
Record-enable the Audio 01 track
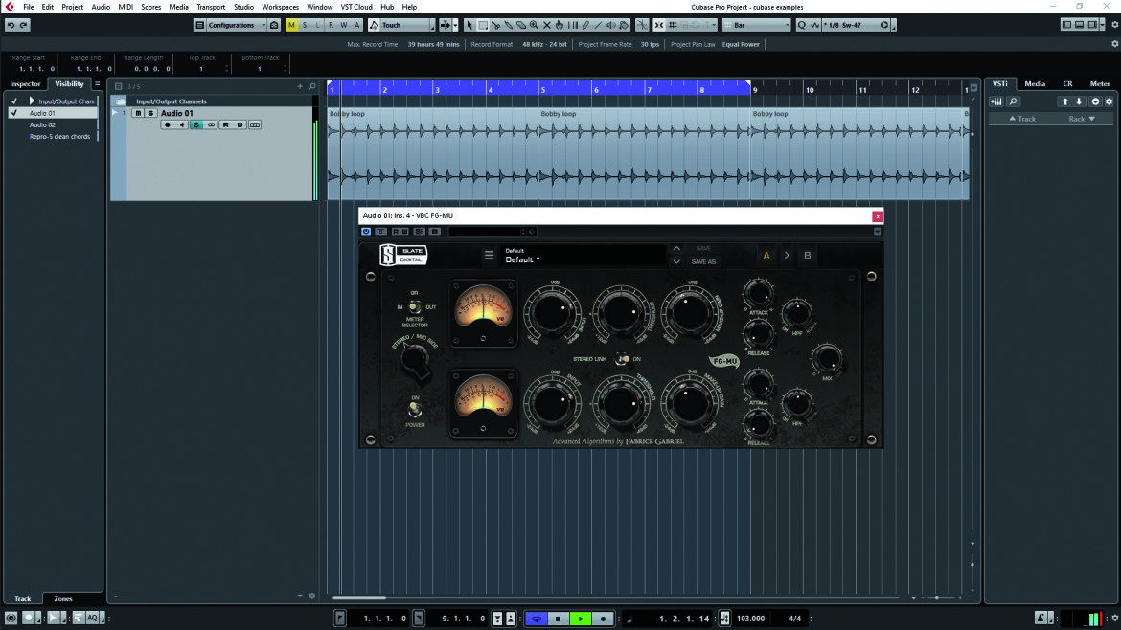(168, 125)
